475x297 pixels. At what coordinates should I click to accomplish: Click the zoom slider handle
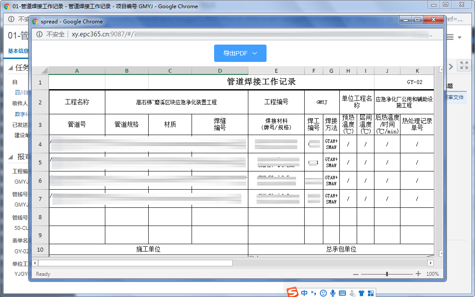point(387,274)
